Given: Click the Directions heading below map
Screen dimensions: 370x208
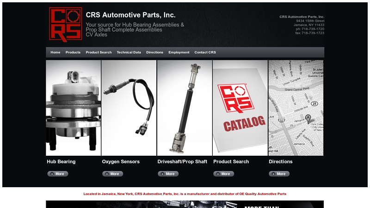Looking at the screenshot, I should [281, 161].
